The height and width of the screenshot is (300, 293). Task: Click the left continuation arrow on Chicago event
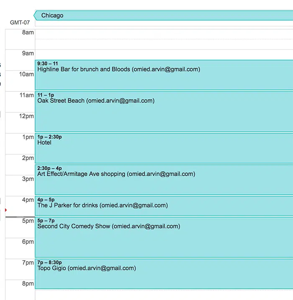click(x=36, y=15)
